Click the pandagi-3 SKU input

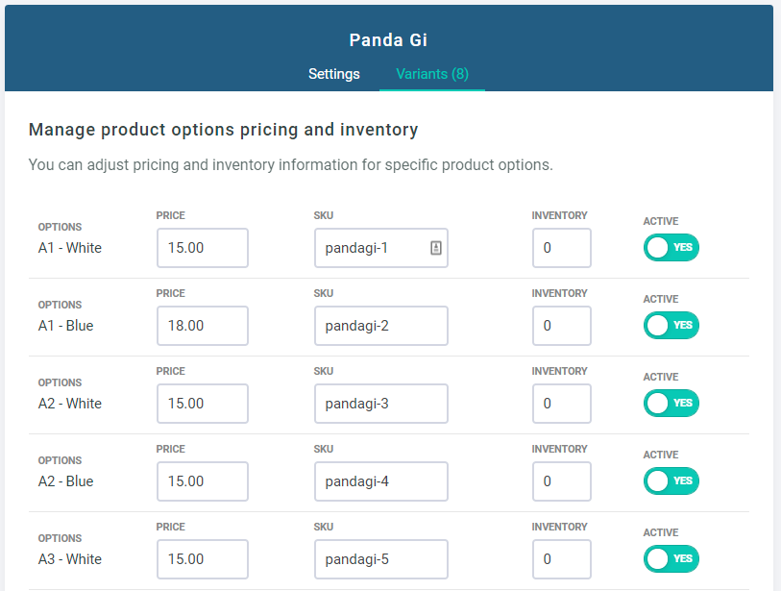coord(380,404)
